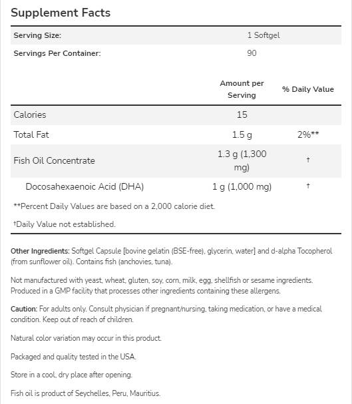Screen dimensions: 352x404
Task: Click the Caution bold label
Action: [24, 309]
